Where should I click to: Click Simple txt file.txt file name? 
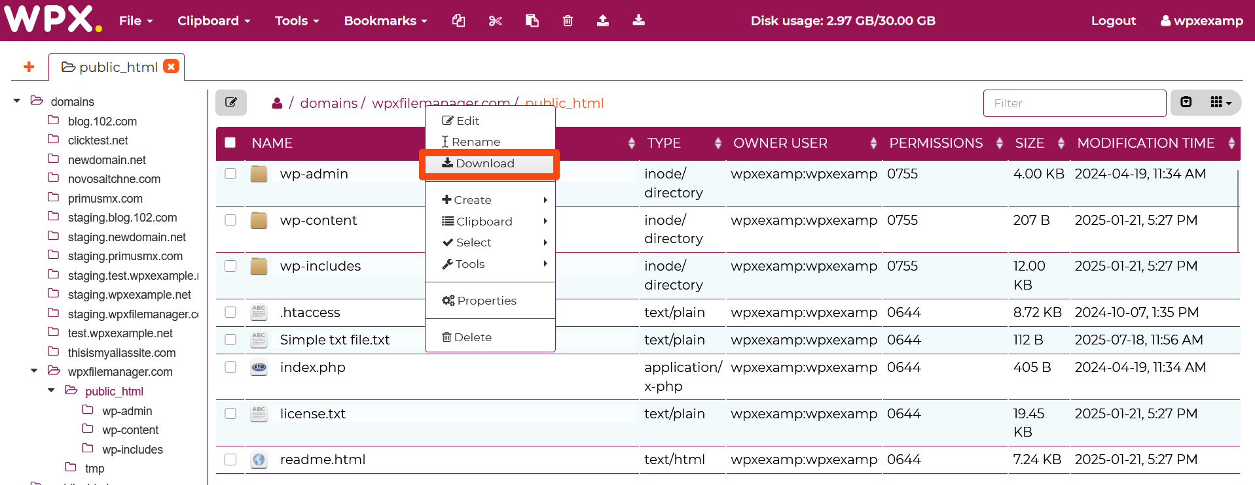pyautogui.click(x=335, y=340)
